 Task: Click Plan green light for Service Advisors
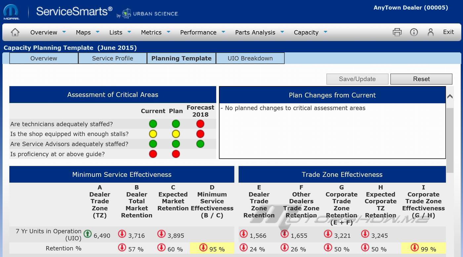176,144
